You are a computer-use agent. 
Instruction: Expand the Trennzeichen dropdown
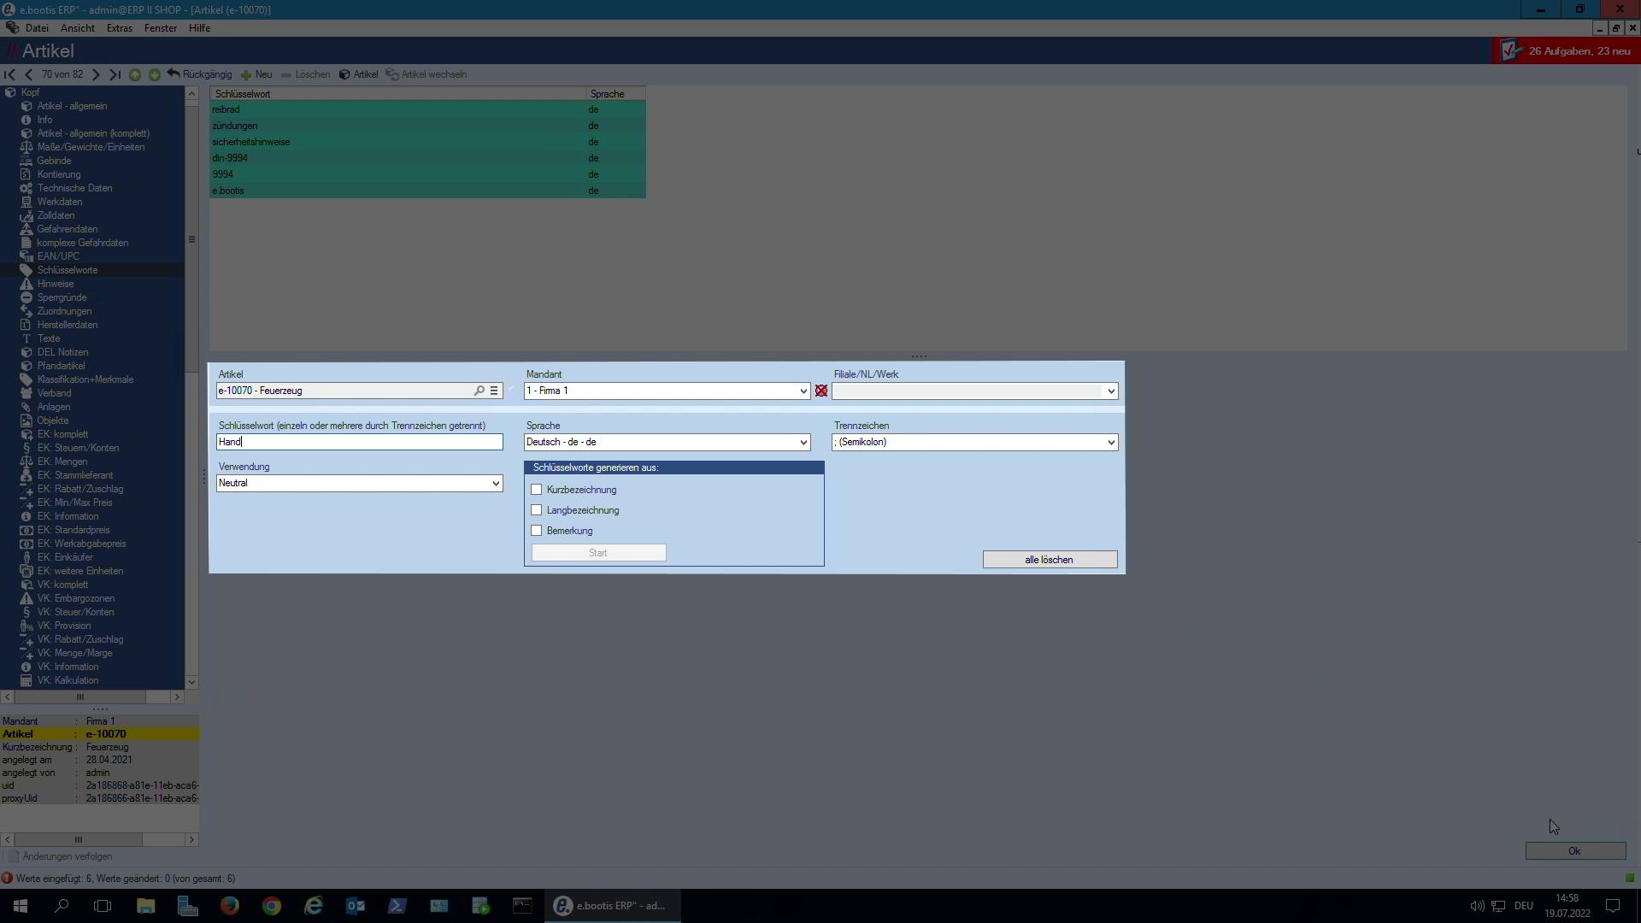pyautogui.click(x=1110, y=442)
